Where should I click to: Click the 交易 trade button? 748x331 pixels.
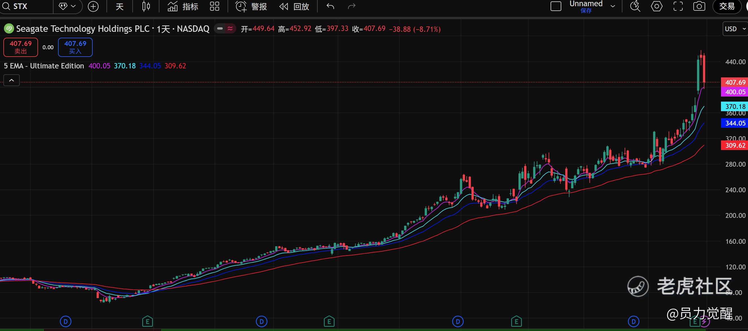coord(727,6)
